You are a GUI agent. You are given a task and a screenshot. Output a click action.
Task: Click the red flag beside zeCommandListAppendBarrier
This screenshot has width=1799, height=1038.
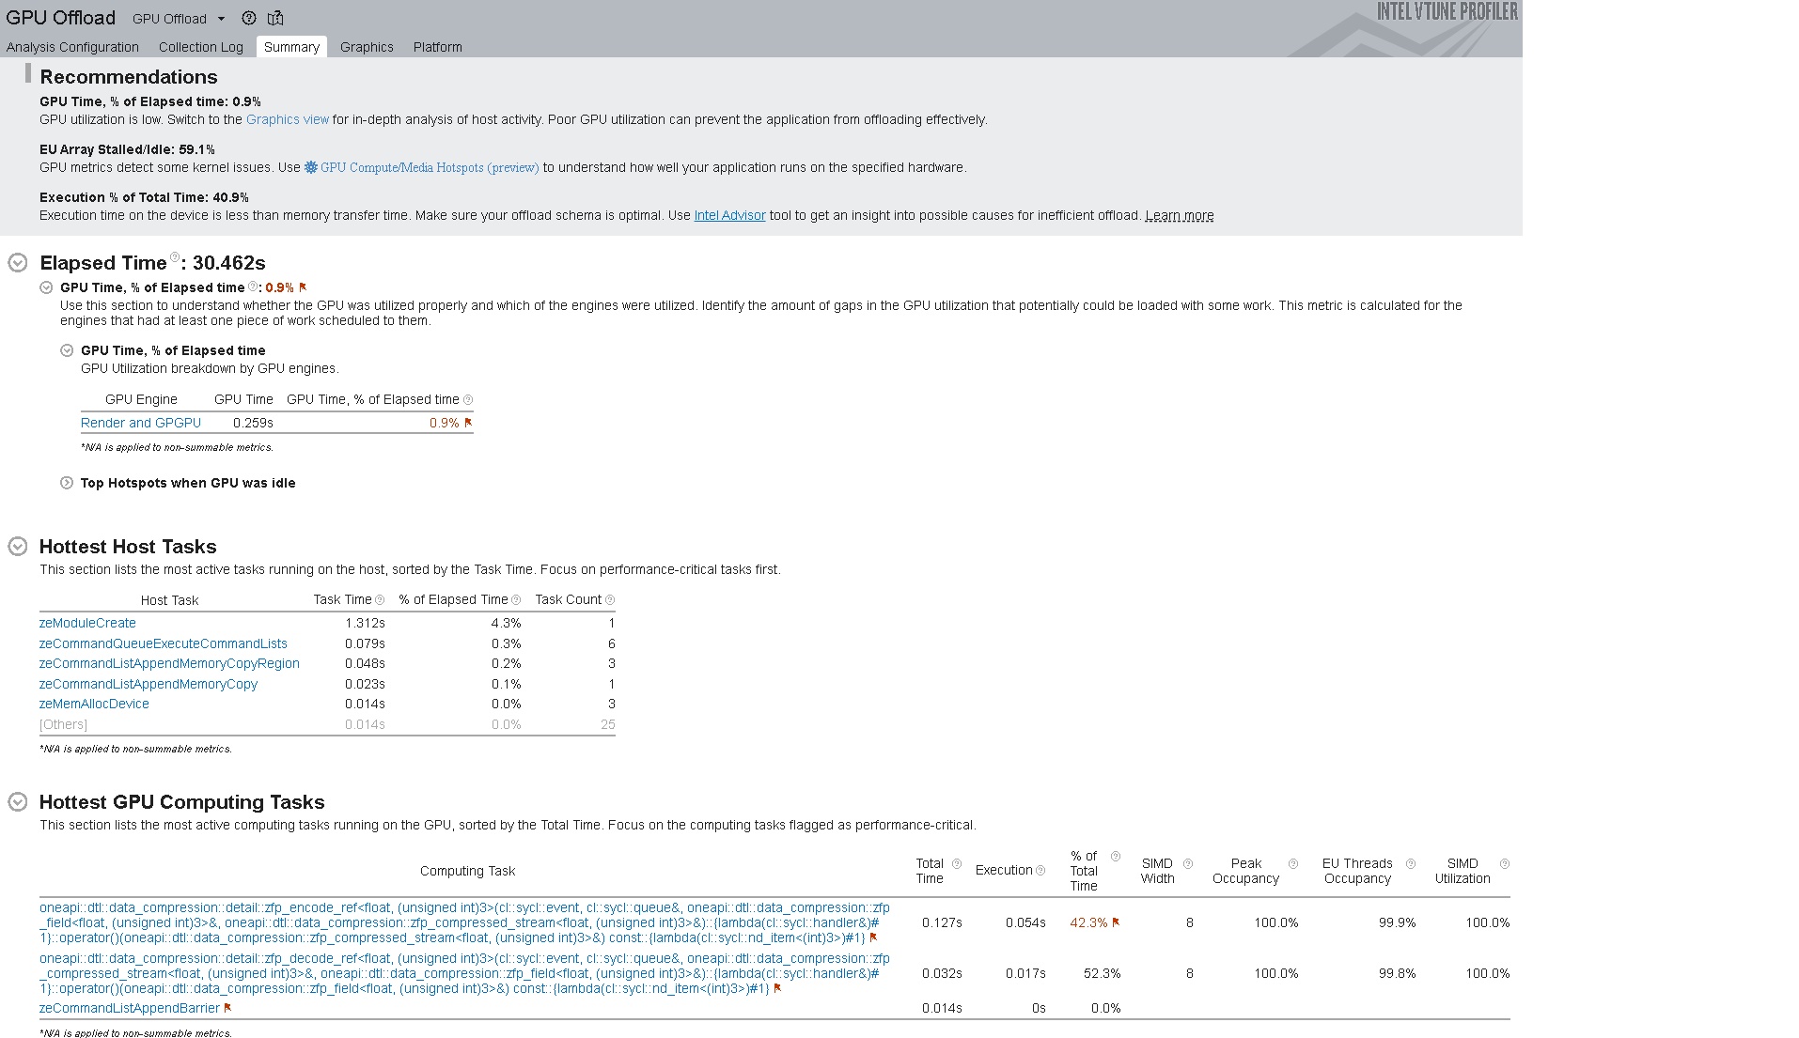click(x=228, y=1008)
